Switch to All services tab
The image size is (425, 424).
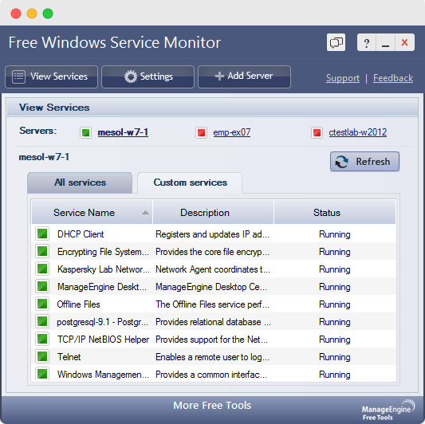(80, 183)
